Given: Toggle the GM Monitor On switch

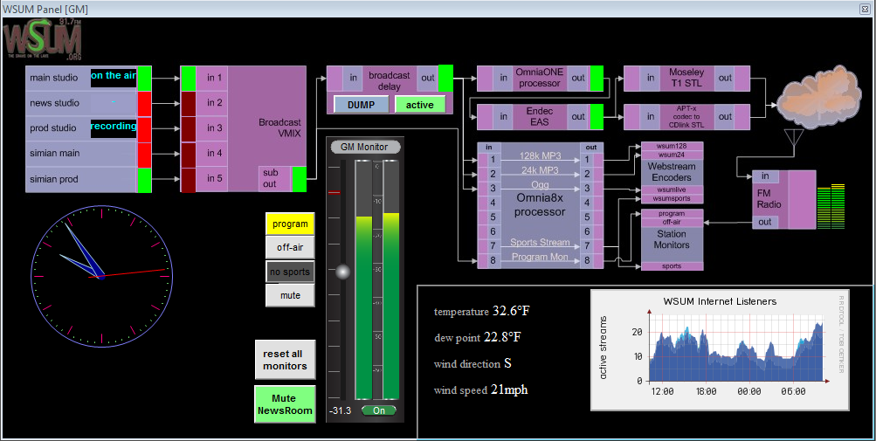Looking at the screenshot, I should click(379, 410).
